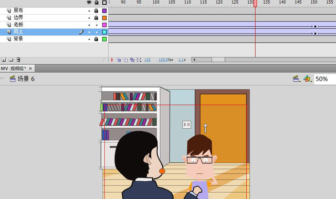
Task: Click the clapperboard scene icon
Action: 13,79
